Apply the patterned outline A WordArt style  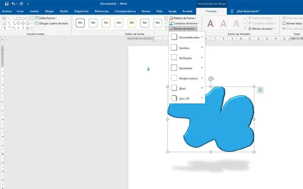236,23
